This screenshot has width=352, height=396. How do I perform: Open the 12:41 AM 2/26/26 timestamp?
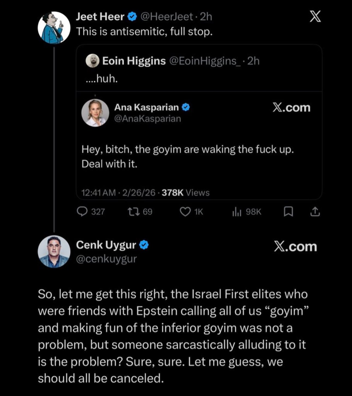tap(118, 193)
